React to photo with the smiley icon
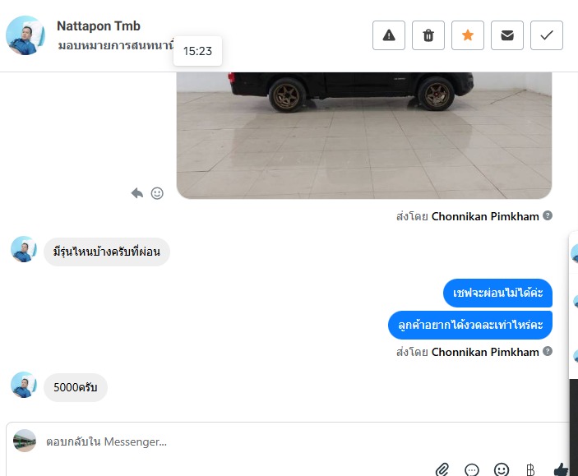Image resolution: width=578 pixels, height=476 pixels. (157, 193)
